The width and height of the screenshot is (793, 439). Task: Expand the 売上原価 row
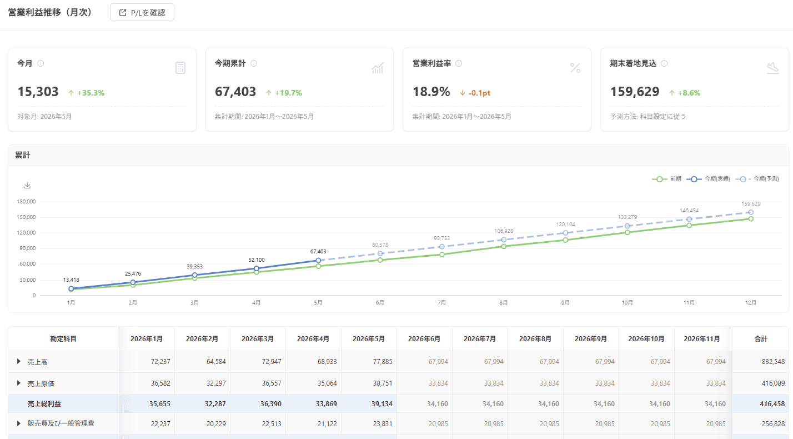[x=19, y=383]
